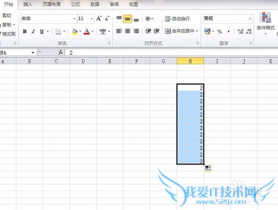
Task: Switch to 公式 tab
Action: 76,4
